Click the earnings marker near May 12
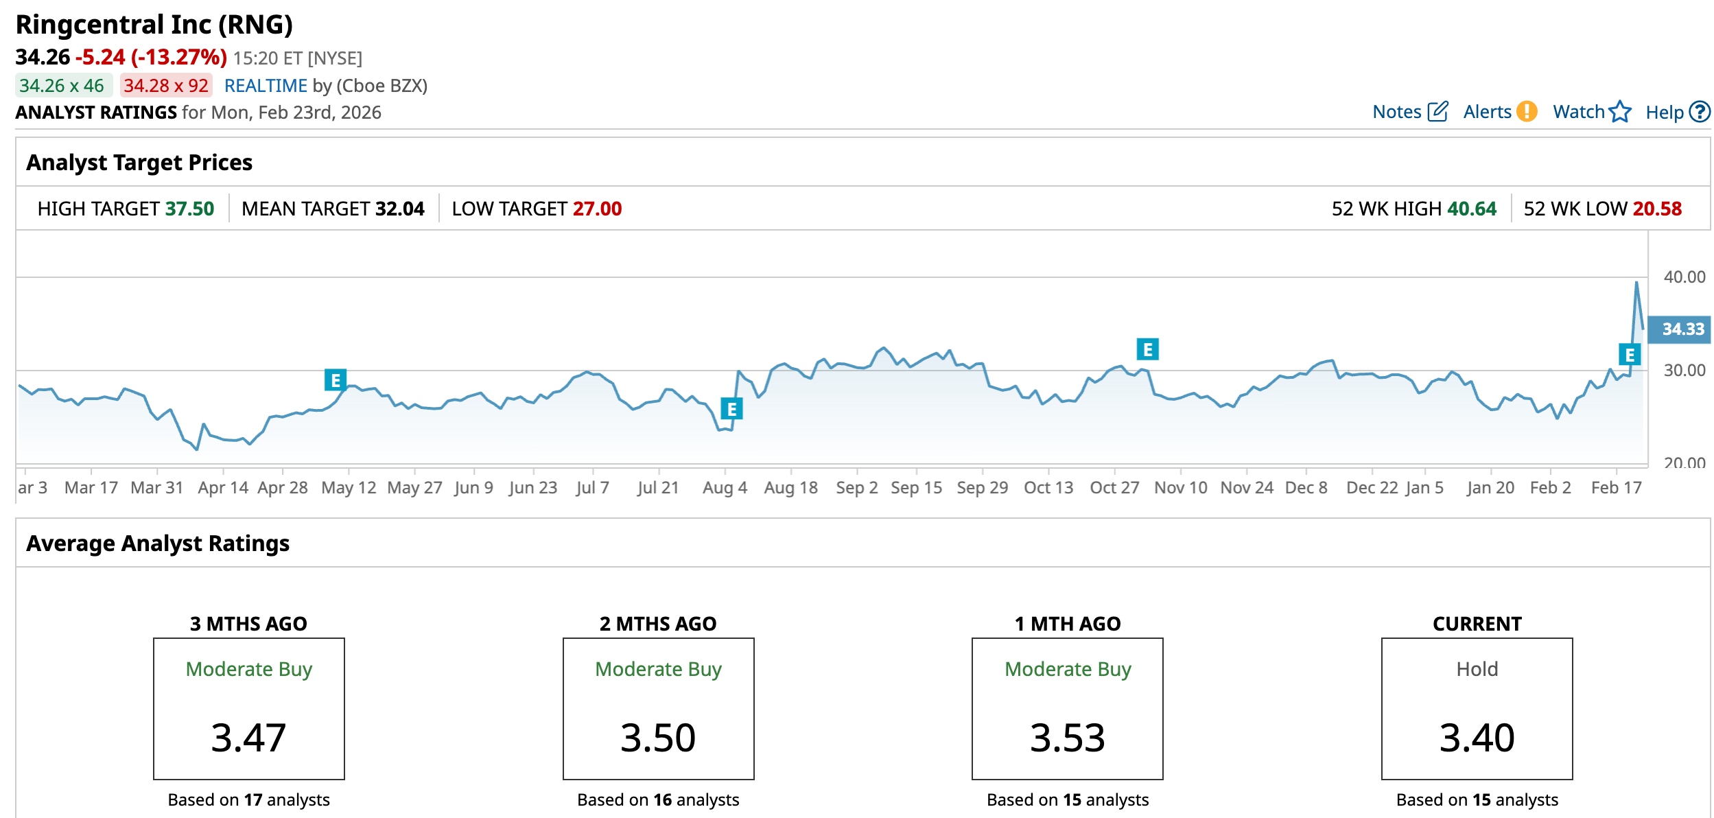1714x818 pixels. (x=336, y=380)
